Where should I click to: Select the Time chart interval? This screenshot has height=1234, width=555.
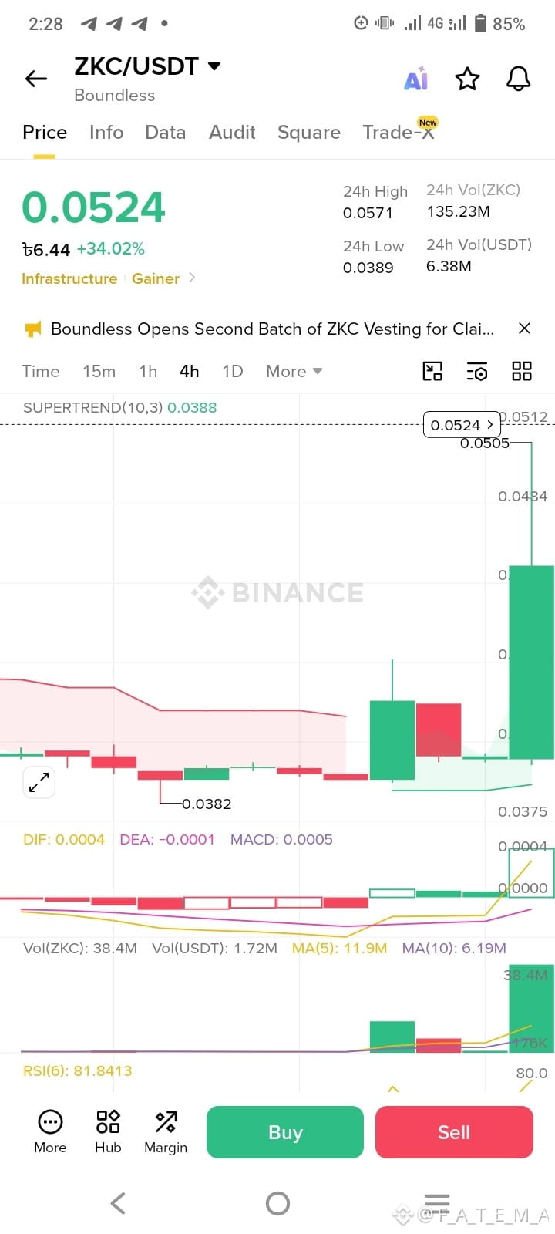(x=41, y=372)
